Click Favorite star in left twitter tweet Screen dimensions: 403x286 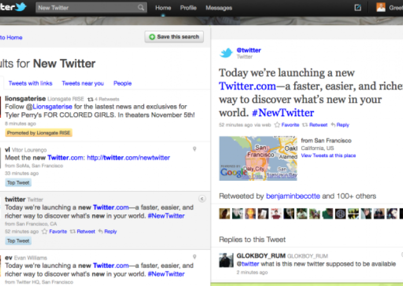coord(44,231)
